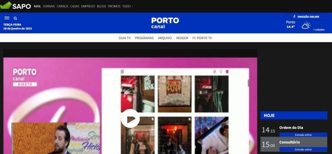The image size is (332, 154).
Task: Go to Guia TV
Action: tap(124, 38)
